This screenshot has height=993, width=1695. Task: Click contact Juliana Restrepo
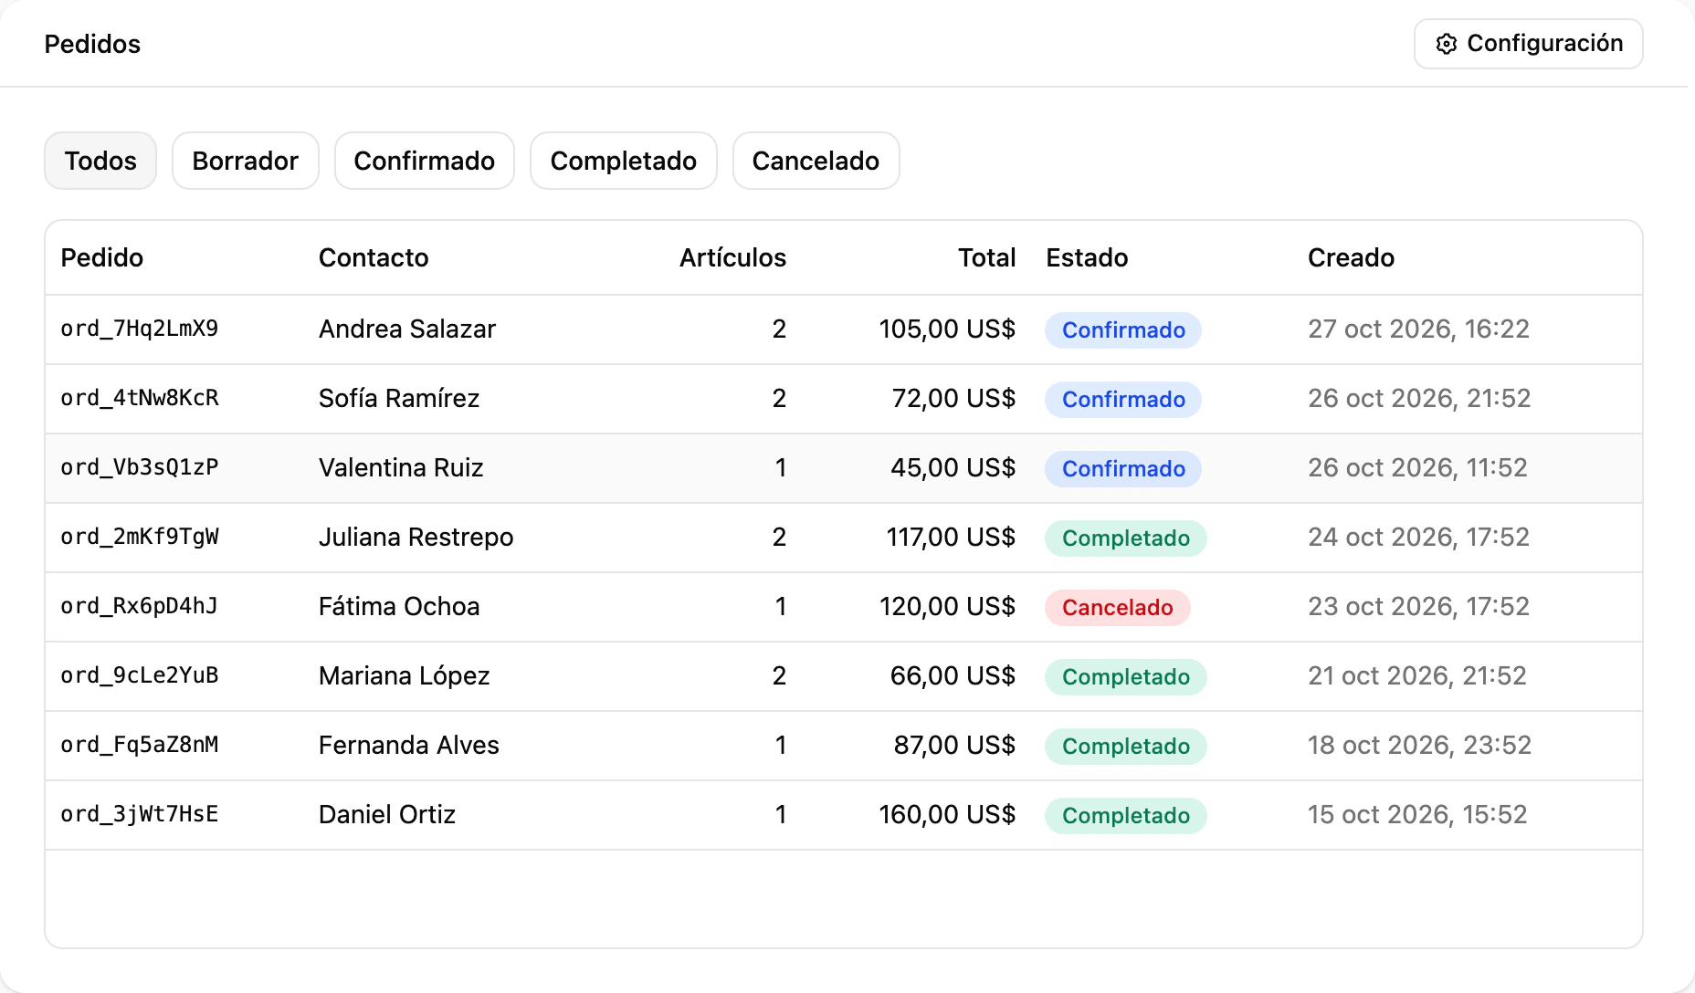point(416,537)
